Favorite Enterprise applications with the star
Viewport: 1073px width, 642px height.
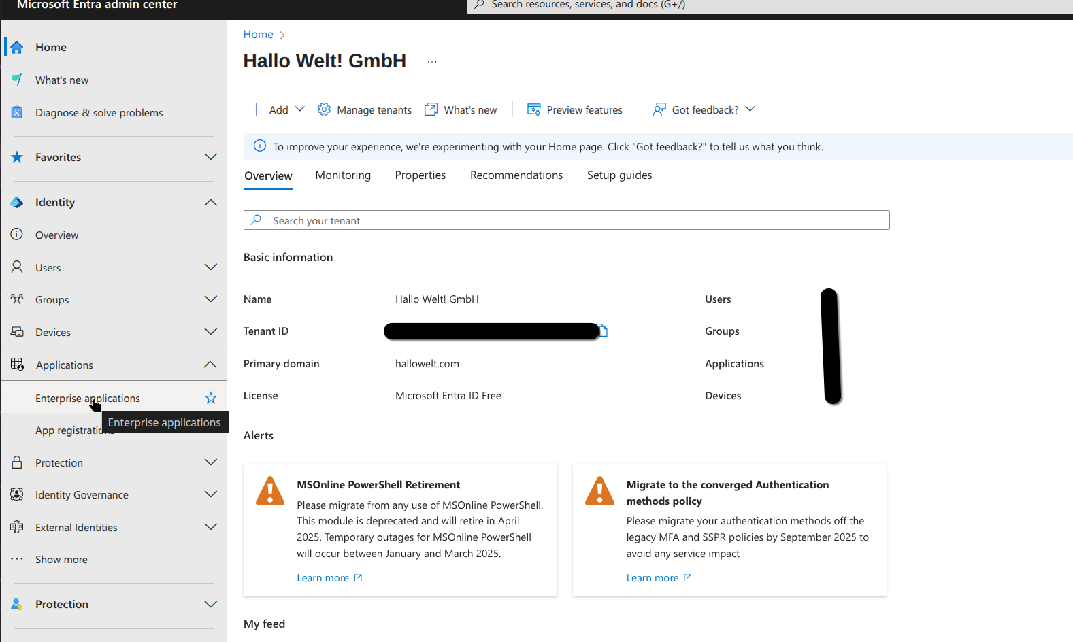click(x=211, y=398)
